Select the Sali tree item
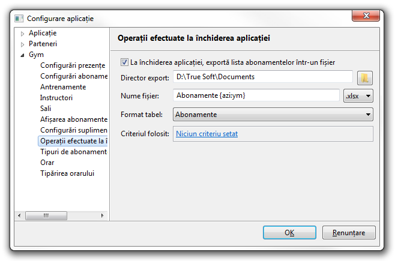395x261 pixels. tap(46, 109)
